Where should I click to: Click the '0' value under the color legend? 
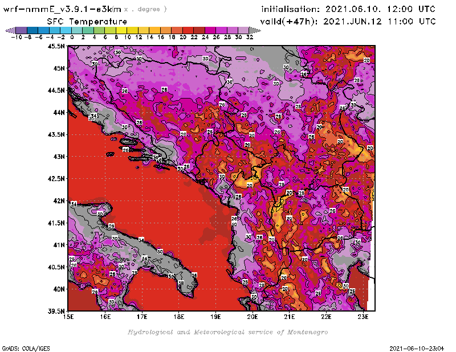point(72,37)
